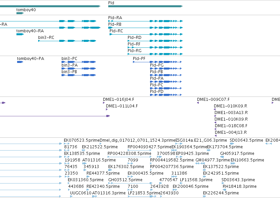Select protein feature bin3-PB
The width and height of the screenshot is (280, 198).
69,72
